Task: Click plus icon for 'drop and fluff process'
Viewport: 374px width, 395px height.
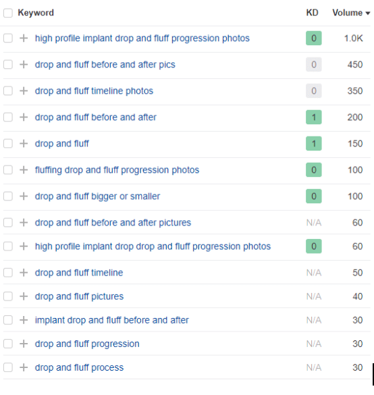Action: [24, 367]
